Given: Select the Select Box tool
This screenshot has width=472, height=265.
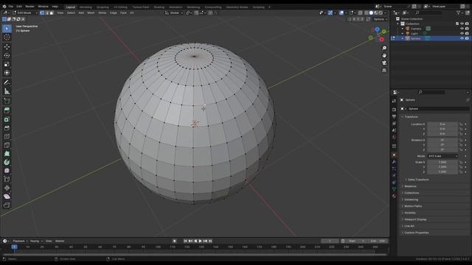Looking at the screenshot, I should tap(7, 29).
